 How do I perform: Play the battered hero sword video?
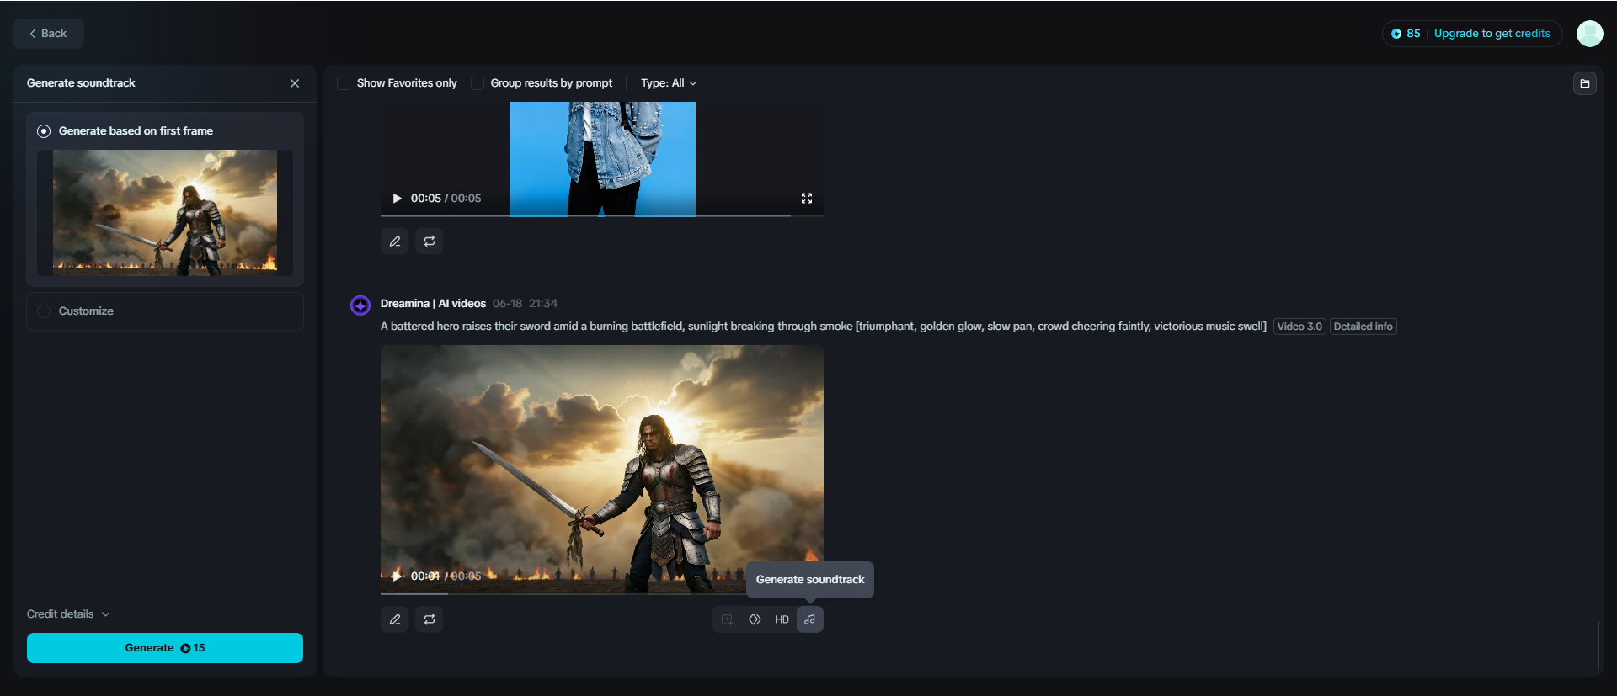point(397,576)
